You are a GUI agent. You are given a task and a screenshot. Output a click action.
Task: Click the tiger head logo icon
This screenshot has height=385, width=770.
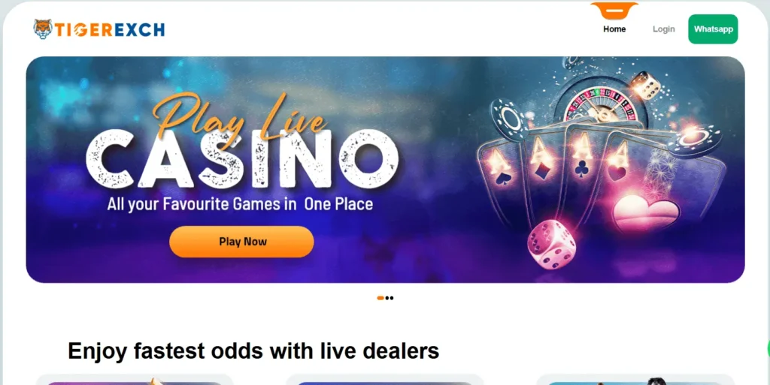(x=43, y=29)
